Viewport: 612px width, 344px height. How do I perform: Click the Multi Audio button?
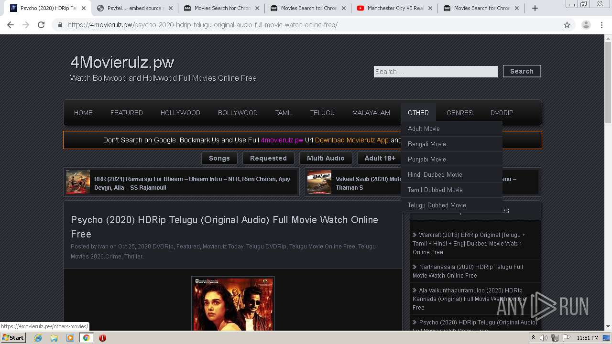tap(326, 158)
